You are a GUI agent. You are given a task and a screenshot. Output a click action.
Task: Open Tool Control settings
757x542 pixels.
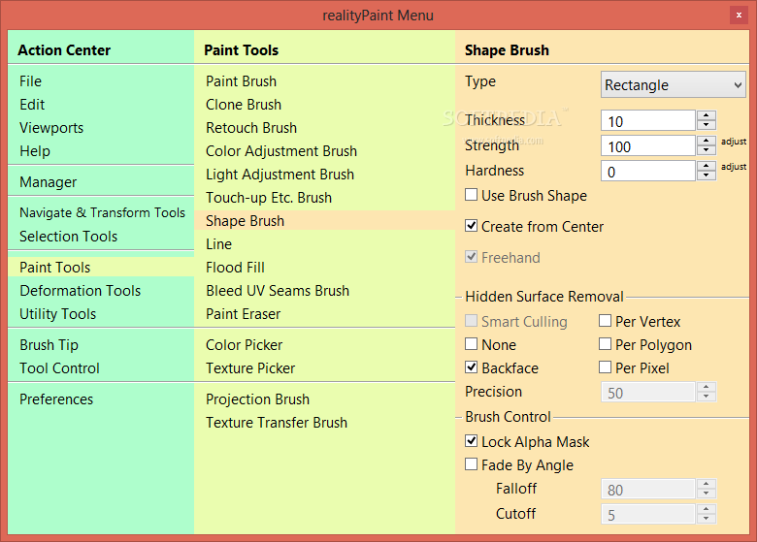pos(59,368)
